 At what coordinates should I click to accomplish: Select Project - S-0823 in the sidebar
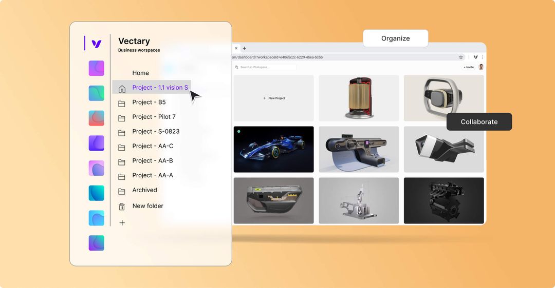[x=156, y=132]
